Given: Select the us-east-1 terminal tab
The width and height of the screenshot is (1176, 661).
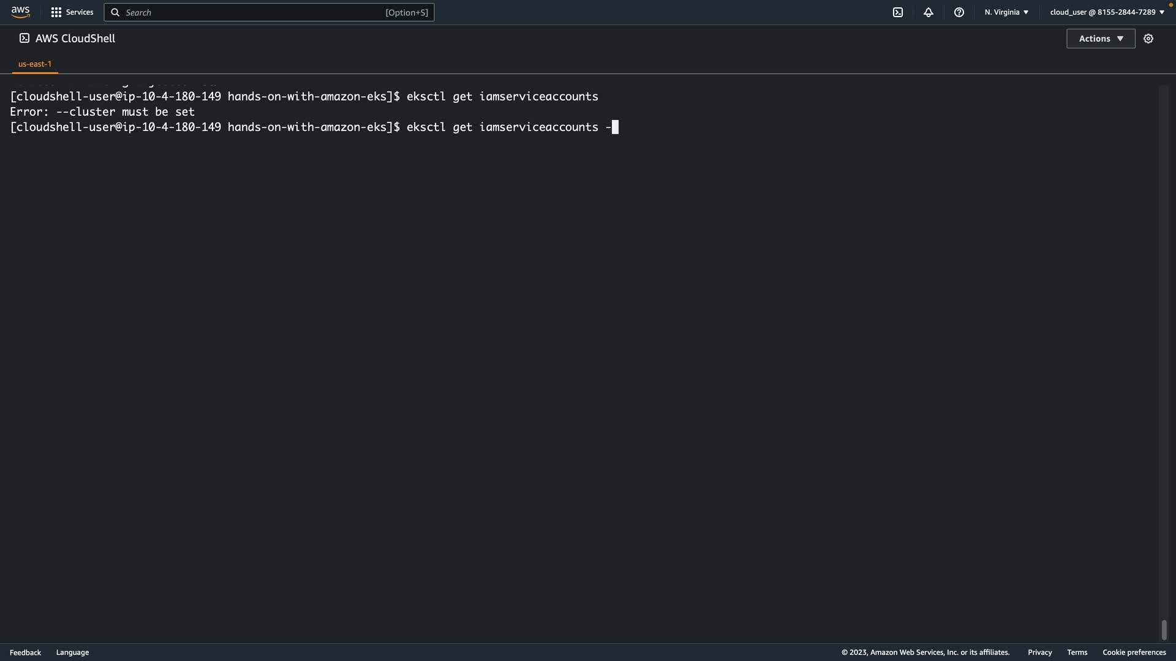Looking at the screenshot, I should [x=35, y=64].
